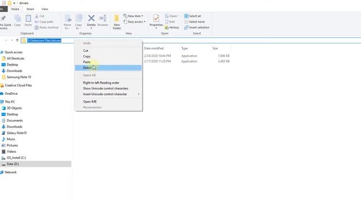This screenshot has height=203, width=361.
Task: Choose Cut from the context menu
Action: coord(108,51)
